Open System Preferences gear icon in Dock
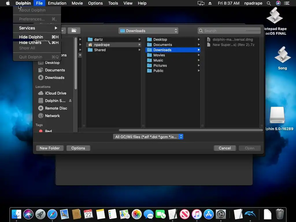The width and height of the screenshot is (296, 222). (x=221, y=214)
